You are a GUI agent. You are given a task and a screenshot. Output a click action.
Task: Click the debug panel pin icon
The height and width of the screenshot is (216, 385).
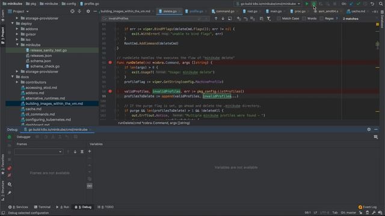tap(10, 193)
